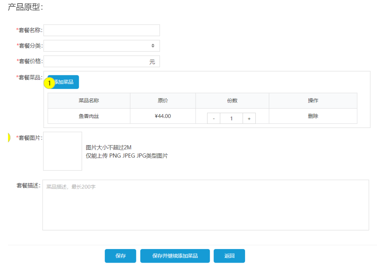Click the 套餐描述 label

pyautogui.click(x=29, y=185)
